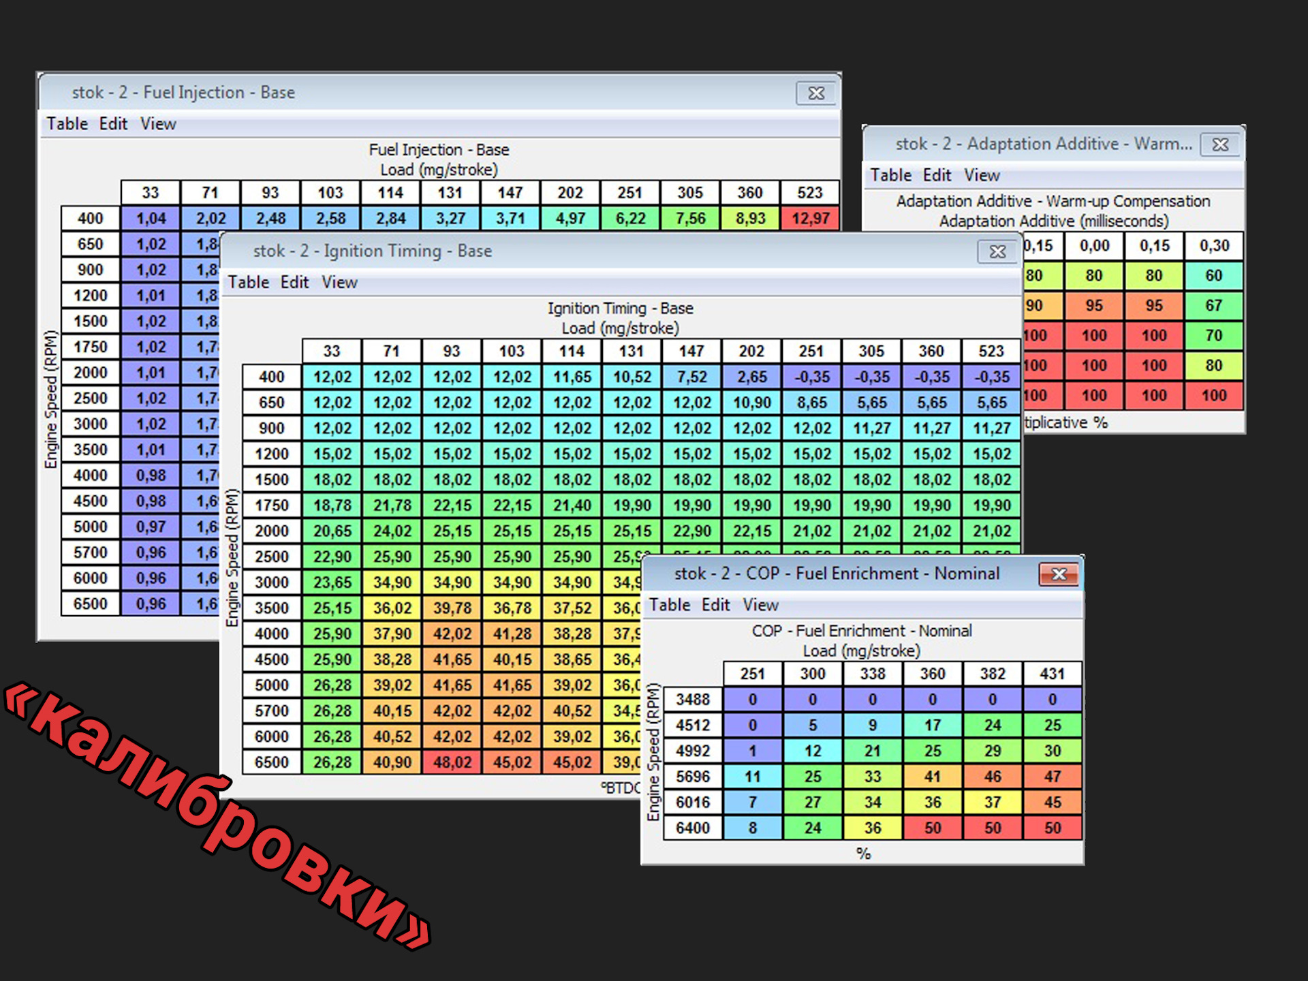The image size is (1308, 981).
Task: Open View menu in Ignition Timing window
Action: 339,282
